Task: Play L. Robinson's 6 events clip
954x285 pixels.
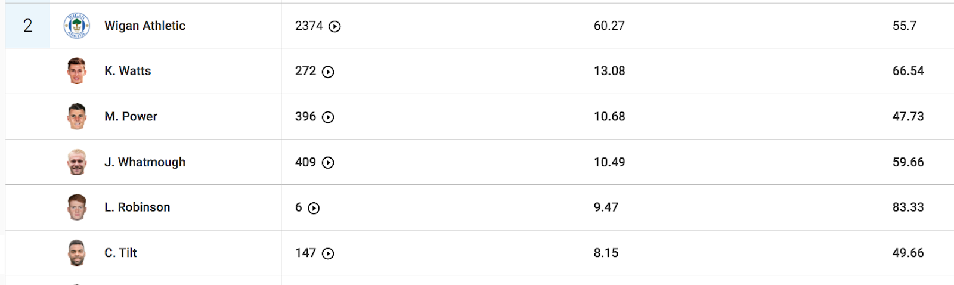Action: pyautogui.click(x=314, y=208)
